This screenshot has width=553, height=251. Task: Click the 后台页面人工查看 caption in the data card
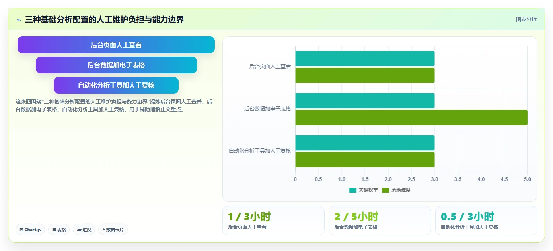pos(247,227)
